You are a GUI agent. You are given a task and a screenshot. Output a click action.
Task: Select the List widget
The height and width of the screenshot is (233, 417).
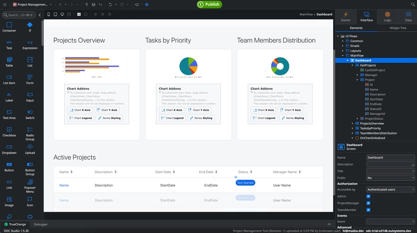30,62
